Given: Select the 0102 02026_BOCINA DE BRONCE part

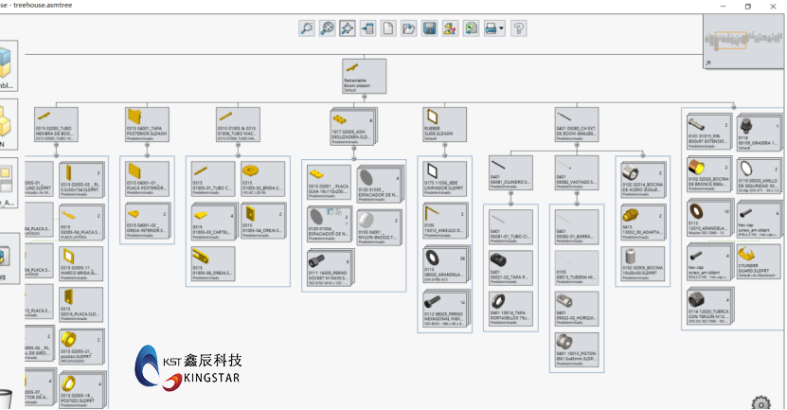Looking at the screenshot, I should tap(708, 175).
